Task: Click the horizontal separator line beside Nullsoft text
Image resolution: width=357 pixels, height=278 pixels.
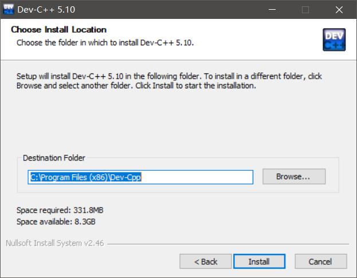Action: pos(228,244)
